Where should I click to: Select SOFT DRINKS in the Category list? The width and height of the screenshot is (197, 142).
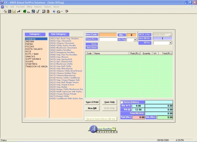click(36, 59)
